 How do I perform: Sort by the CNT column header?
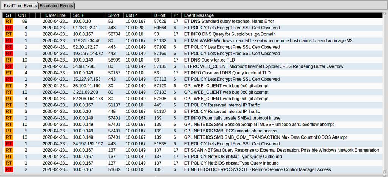click(23, 15)
